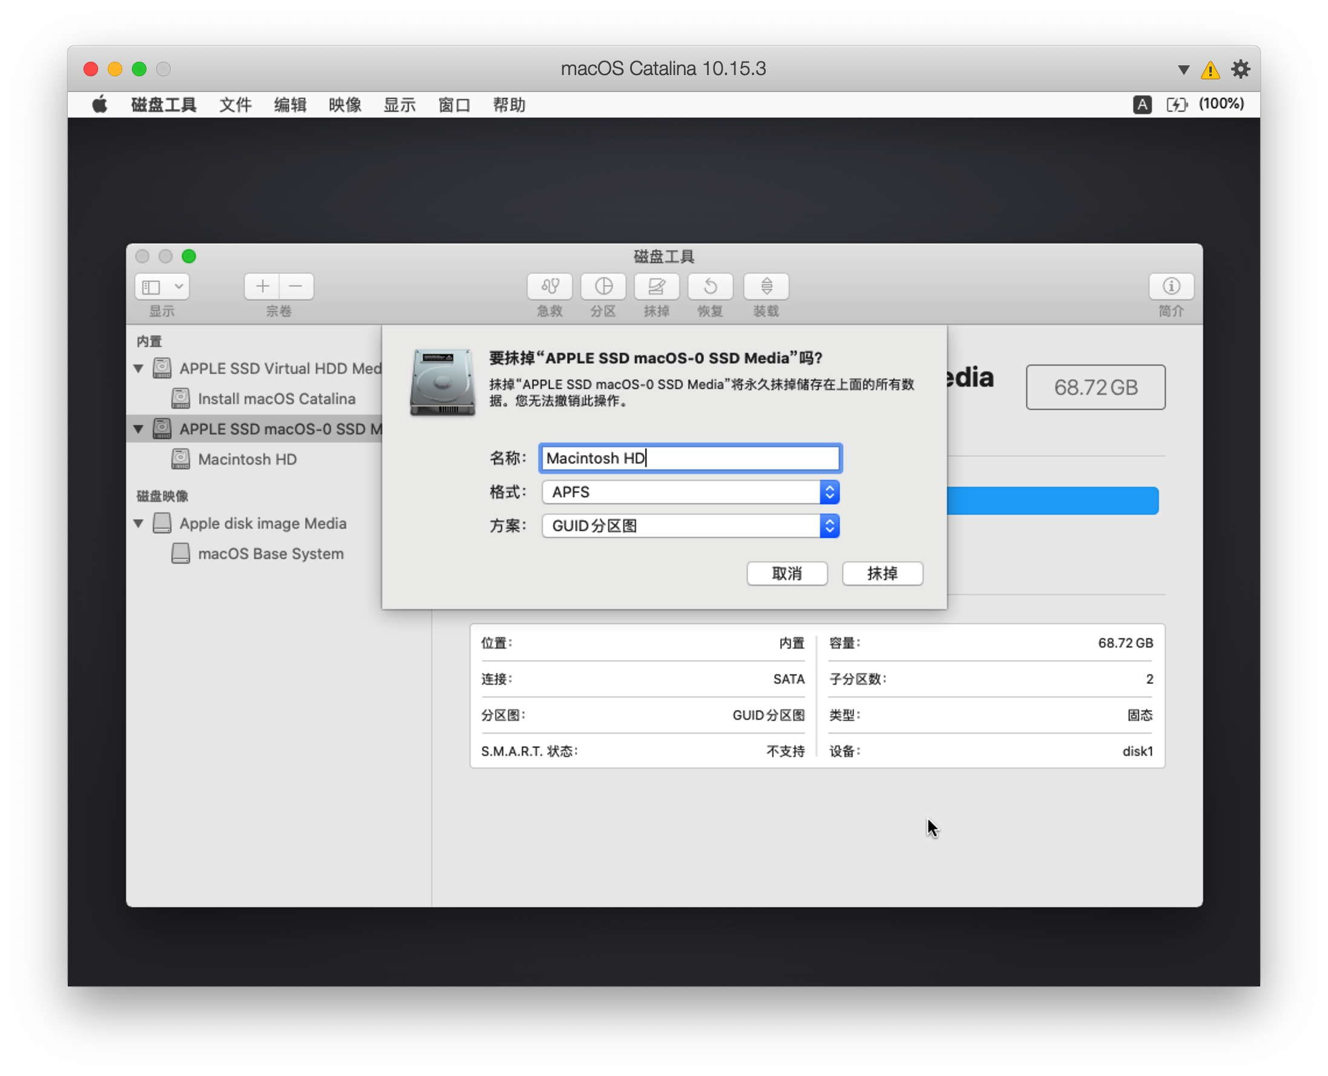Collapse the Apple disk image Media tree

pos(138,523)
